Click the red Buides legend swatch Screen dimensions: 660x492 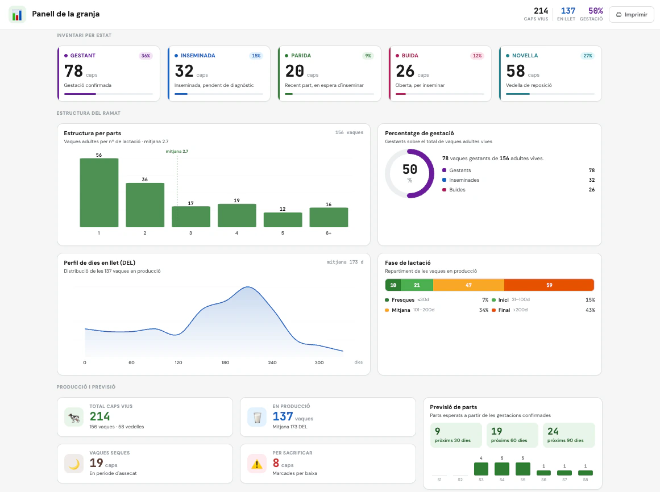(x=444, y=190)
